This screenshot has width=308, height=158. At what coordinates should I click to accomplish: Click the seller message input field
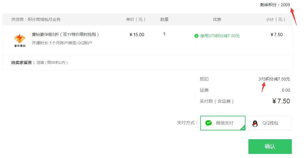pos(52,63)
